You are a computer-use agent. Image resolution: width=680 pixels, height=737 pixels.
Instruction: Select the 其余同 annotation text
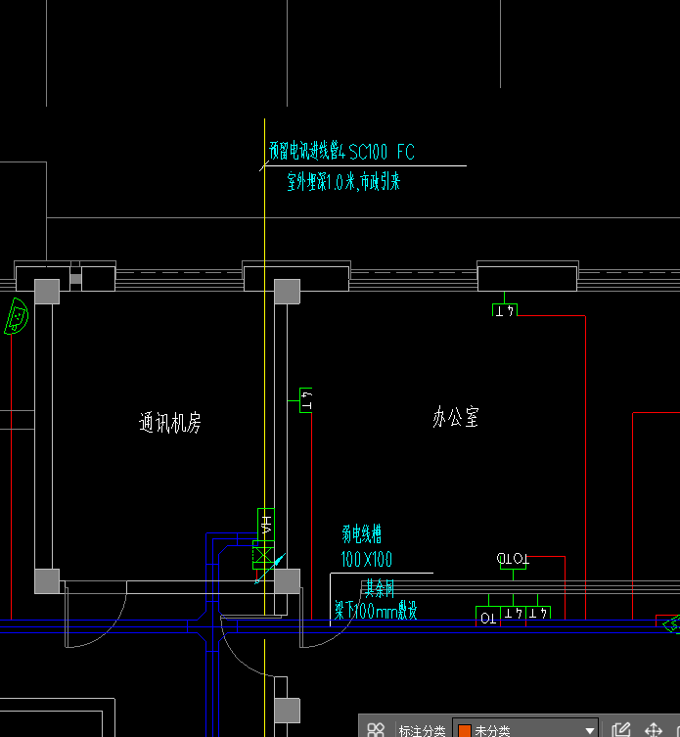380,588
